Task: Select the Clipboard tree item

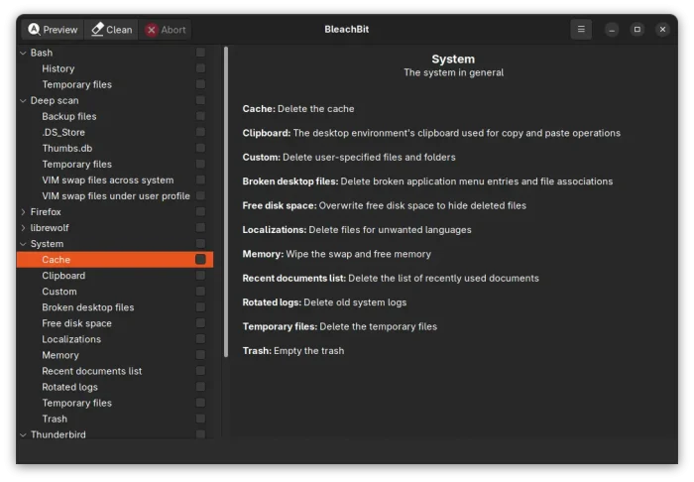Action: [63, 276]
